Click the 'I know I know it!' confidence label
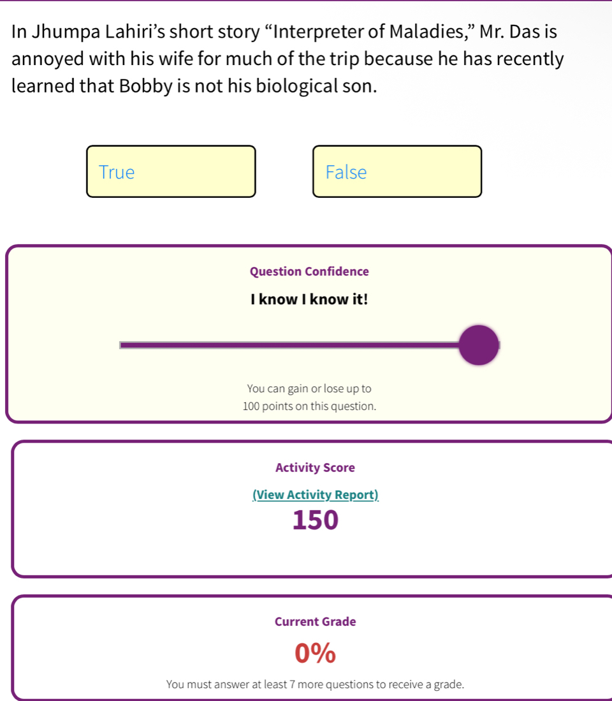Viewport: 612px width, 701px height. 309,299
